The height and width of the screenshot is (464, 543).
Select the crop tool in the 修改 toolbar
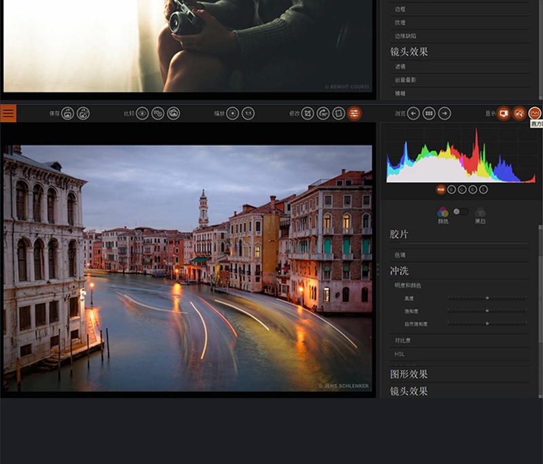tap(307, 113)
